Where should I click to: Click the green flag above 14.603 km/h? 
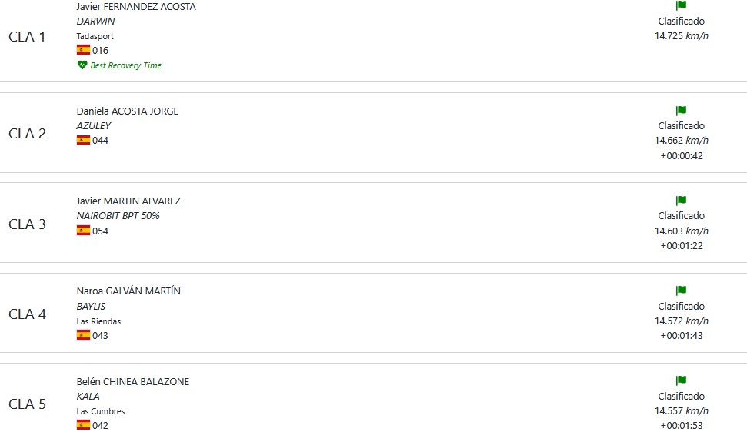[681, 201]
